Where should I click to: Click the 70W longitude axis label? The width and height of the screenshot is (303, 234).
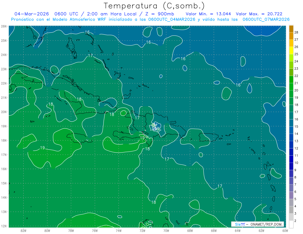pos(166,230)
